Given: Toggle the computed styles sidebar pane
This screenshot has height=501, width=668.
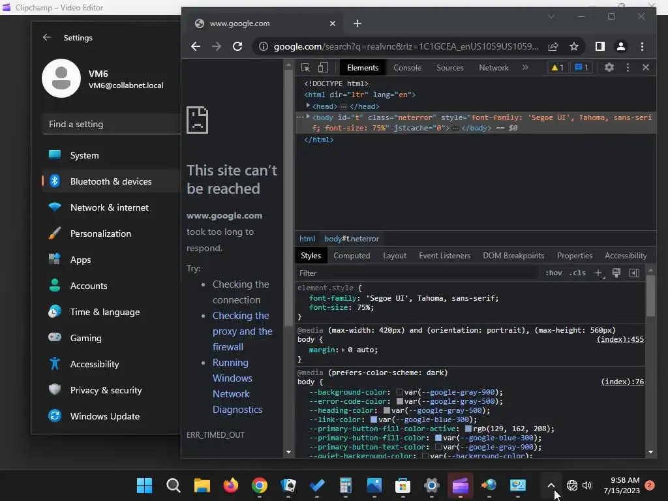Looking at the screenshot, I should pyautogui.click(x=634, y=273).
